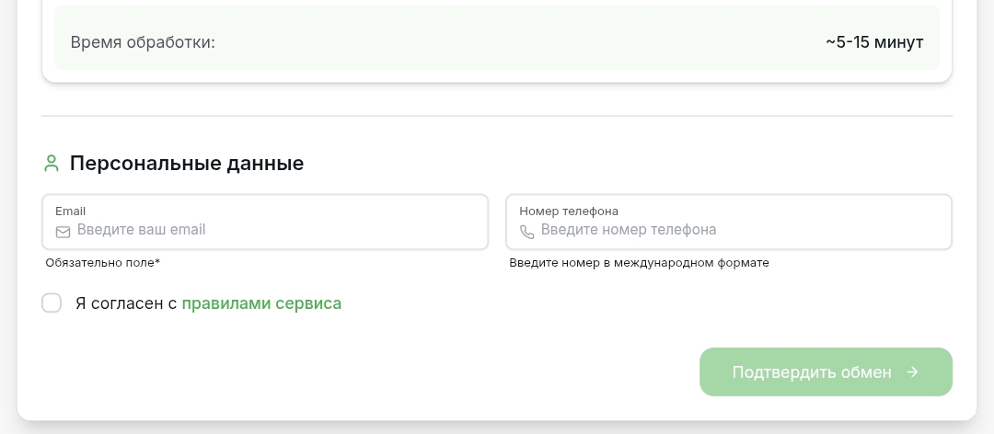Click the horizontal divider above personal data

pos(497,116)
